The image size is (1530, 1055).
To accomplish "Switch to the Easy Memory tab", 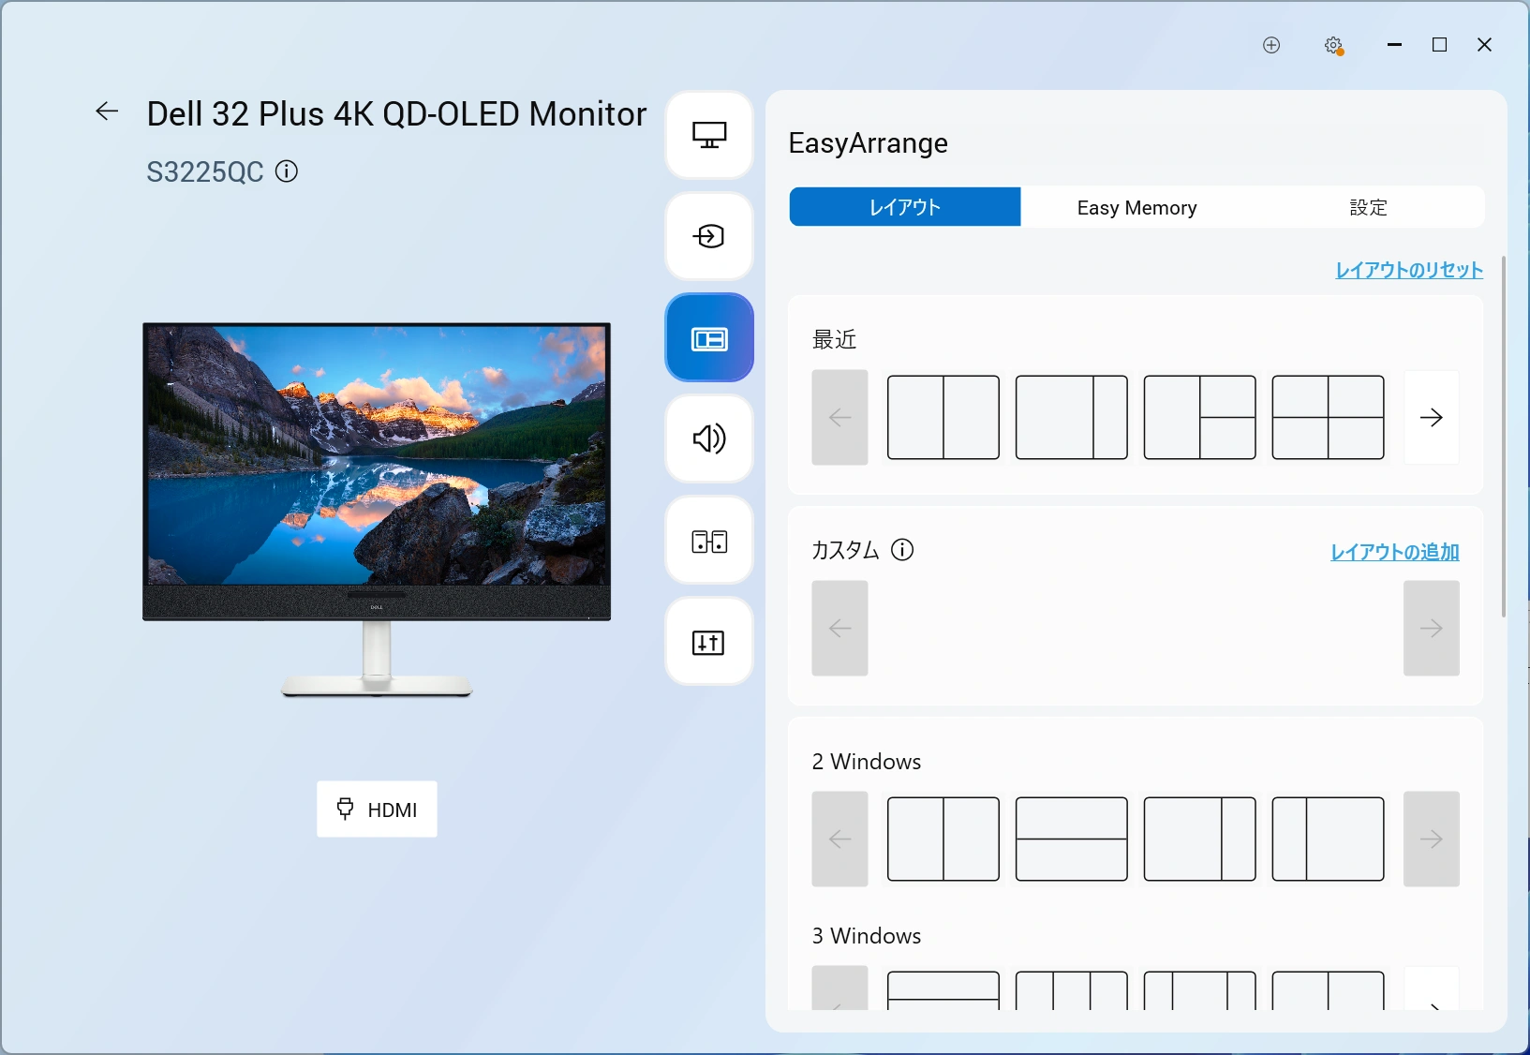I will pyautogui.click(x=1136, y=207).
